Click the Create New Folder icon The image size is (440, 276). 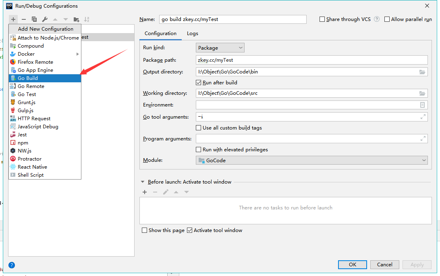76,19
